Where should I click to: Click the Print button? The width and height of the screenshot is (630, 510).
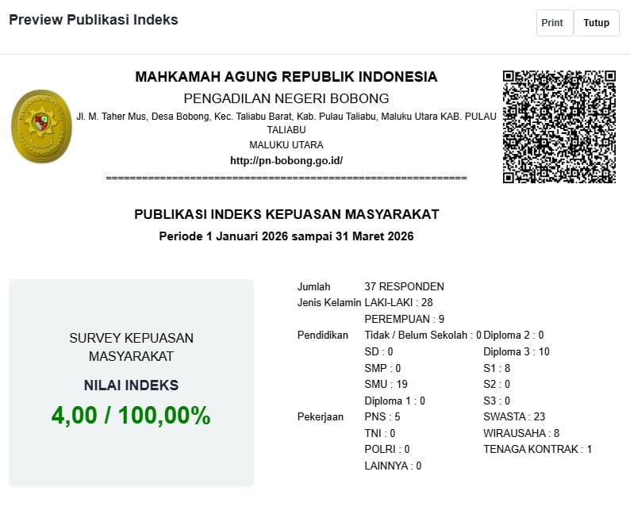click(x=552, y=23)
